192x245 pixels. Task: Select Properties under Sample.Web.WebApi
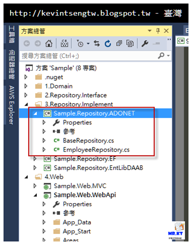77,204
